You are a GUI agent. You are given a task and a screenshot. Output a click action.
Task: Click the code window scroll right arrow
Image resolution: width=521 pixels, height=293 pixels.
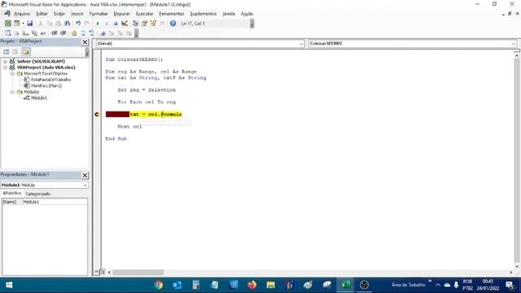coord(511,272)
